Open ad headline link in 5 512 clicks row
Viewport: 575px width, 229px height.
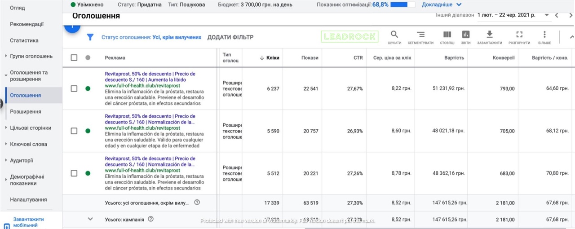150,162
